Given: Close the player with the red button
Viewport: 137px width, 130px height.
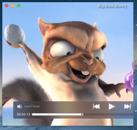Looking at the screenshot, I should click(7, 6).
